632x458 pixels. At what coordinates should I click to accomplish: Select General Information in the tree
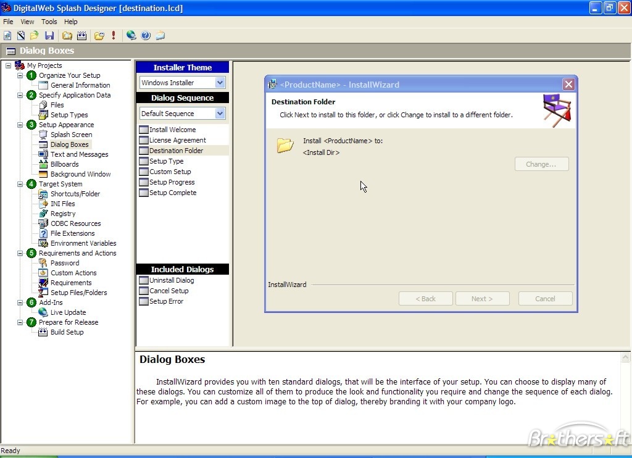tap(80, 85)
